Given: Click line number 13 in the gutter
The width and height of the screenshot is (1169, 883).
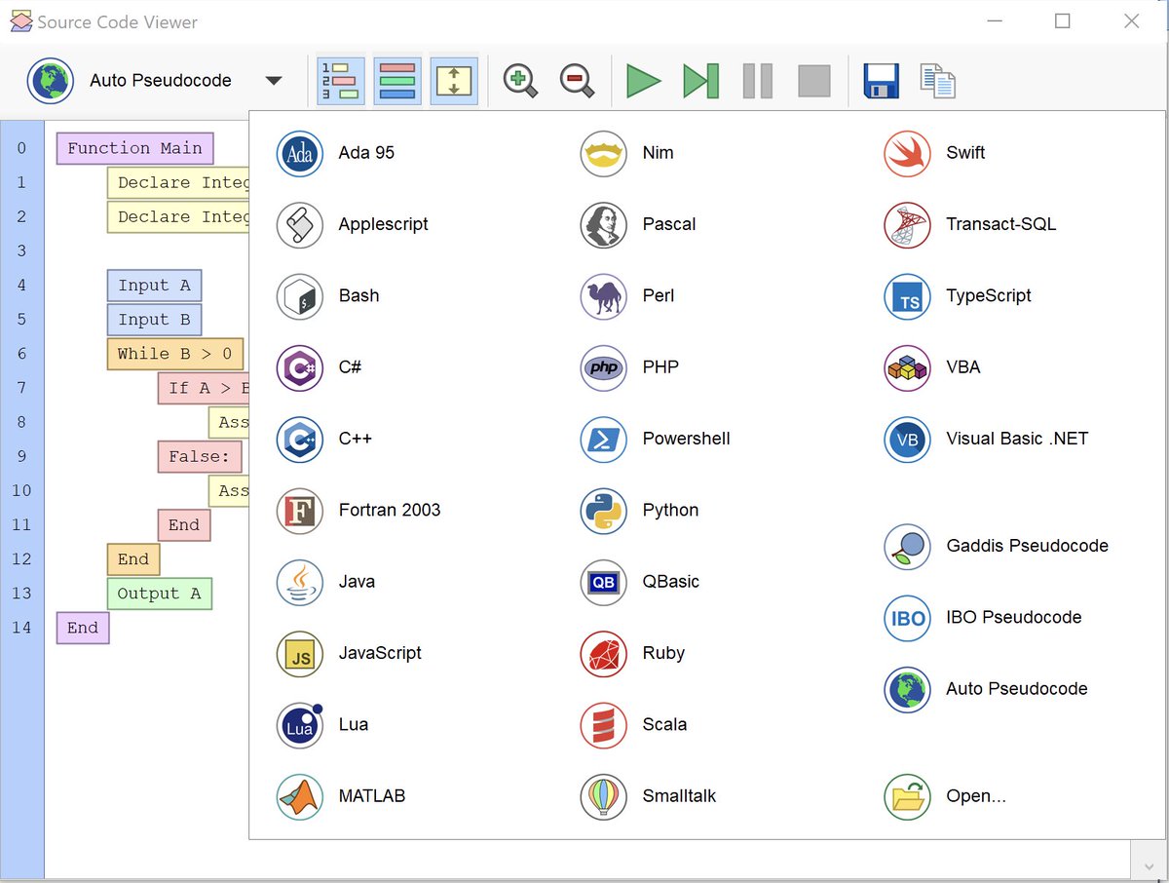Looking at the screenshot, I should coord(21,594).
